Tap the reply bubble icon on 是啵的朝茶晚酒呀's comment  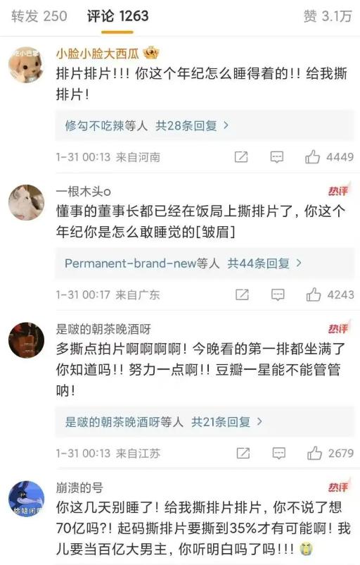(278, 453)
